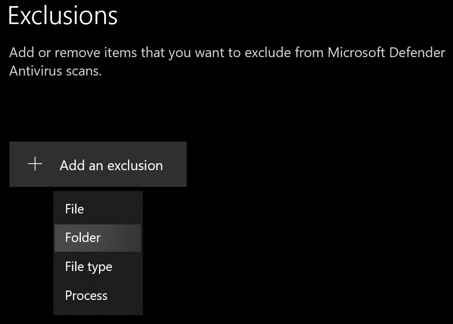The height and width of the screenshot is (324, 453).
Task: Choose the Folder menu option
Action: 83,237
